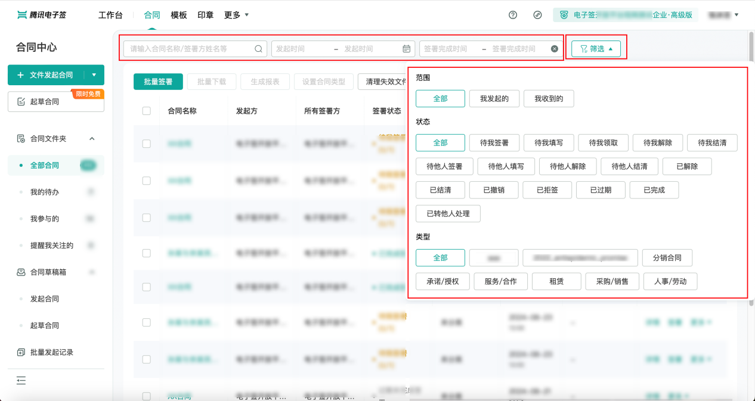Click the help question mark icon

(x=513, y=15)
